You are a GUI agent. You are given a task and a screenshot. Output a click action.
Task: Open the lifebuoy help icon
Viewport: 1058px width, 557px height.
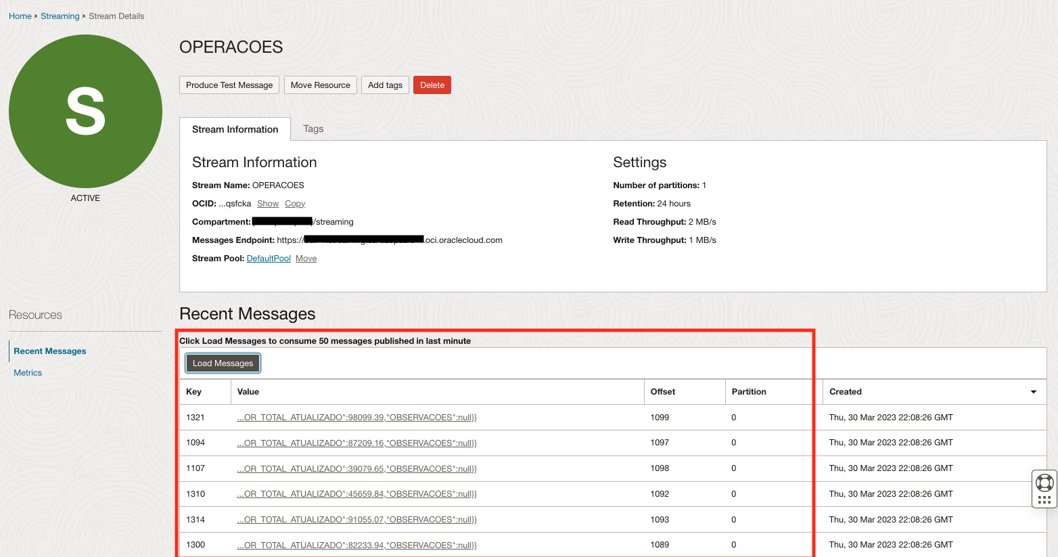tap(1044, 483)
